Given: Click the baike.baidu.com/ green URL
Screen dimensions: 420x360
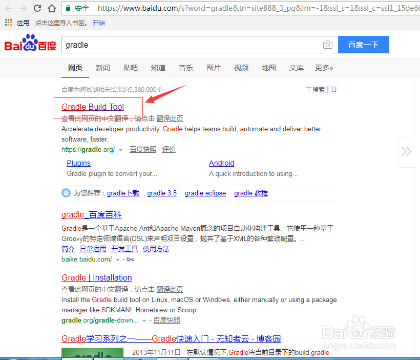Looking at the screenshot, I should point(87,259).
